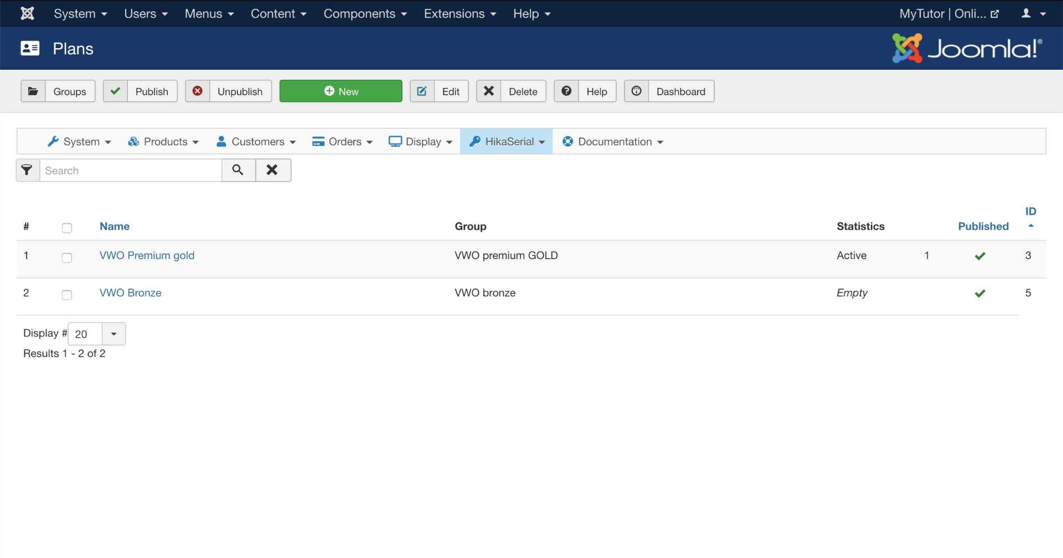Click the 'VWO premium GOLD' group cell
Screen dimensions: 1063x558
pos(506,256)
